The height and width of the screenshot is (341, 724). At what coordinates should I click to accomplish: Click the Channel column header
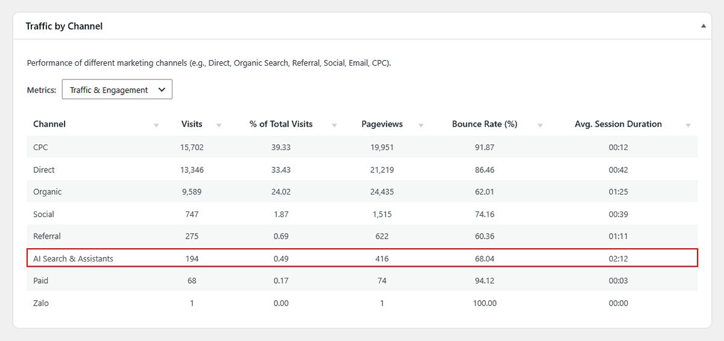coord(49,124)
